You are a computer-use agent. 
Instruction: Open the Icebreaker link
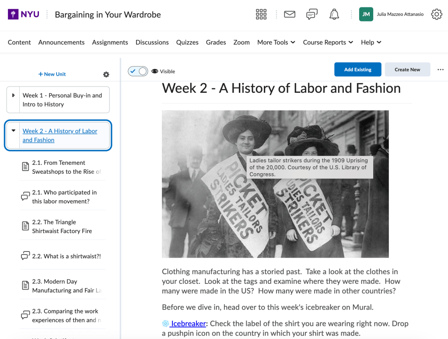click(188, 324)
